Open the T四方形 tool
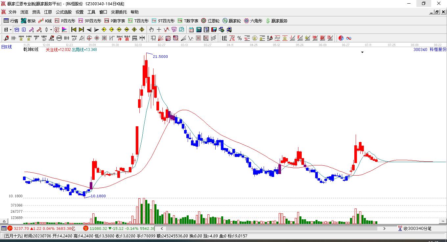This screenshot has width=447, height=242. [138, 21]
